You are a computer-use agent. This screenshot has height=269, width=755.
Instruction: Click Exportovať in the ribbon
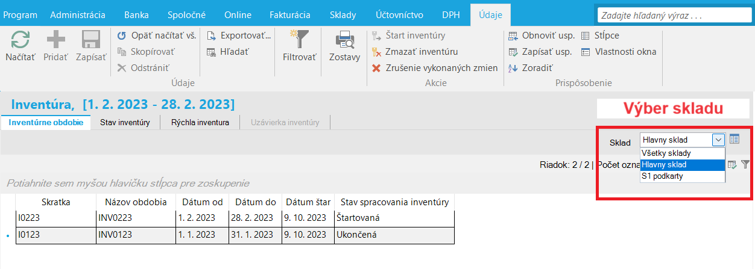pos(239,36)
